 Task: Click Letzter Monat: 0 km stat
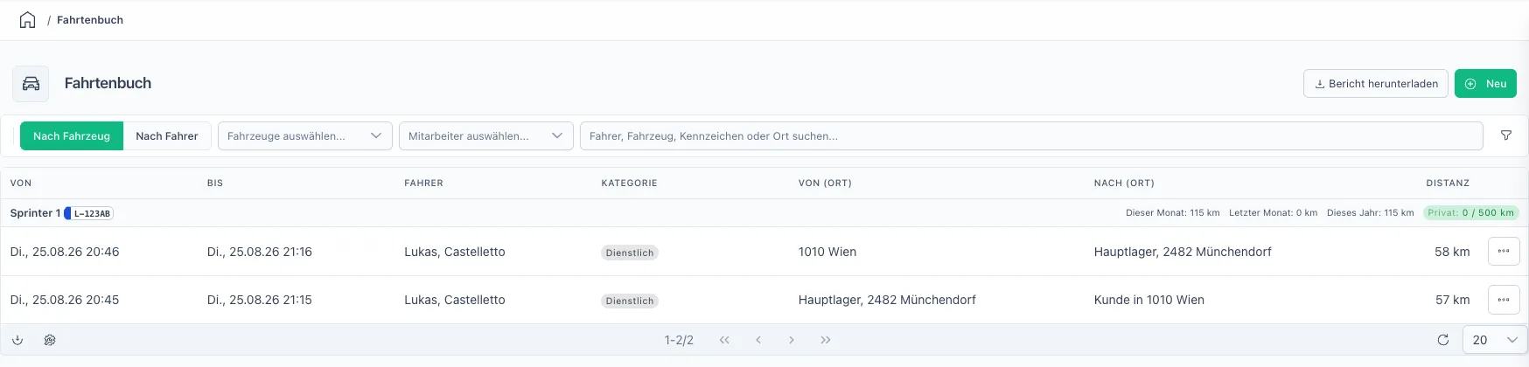tap(1273, 213)
